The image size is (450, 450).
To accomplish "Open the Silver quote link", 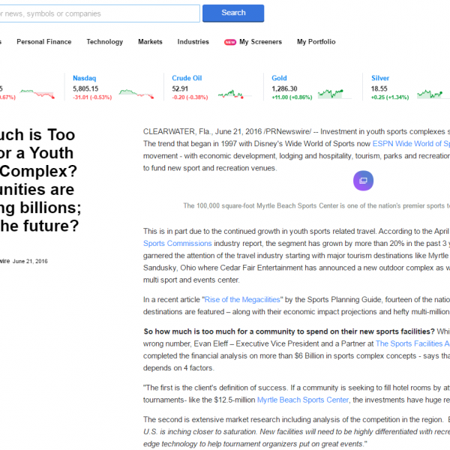I will pyautogui.click(x=380, y=78).
